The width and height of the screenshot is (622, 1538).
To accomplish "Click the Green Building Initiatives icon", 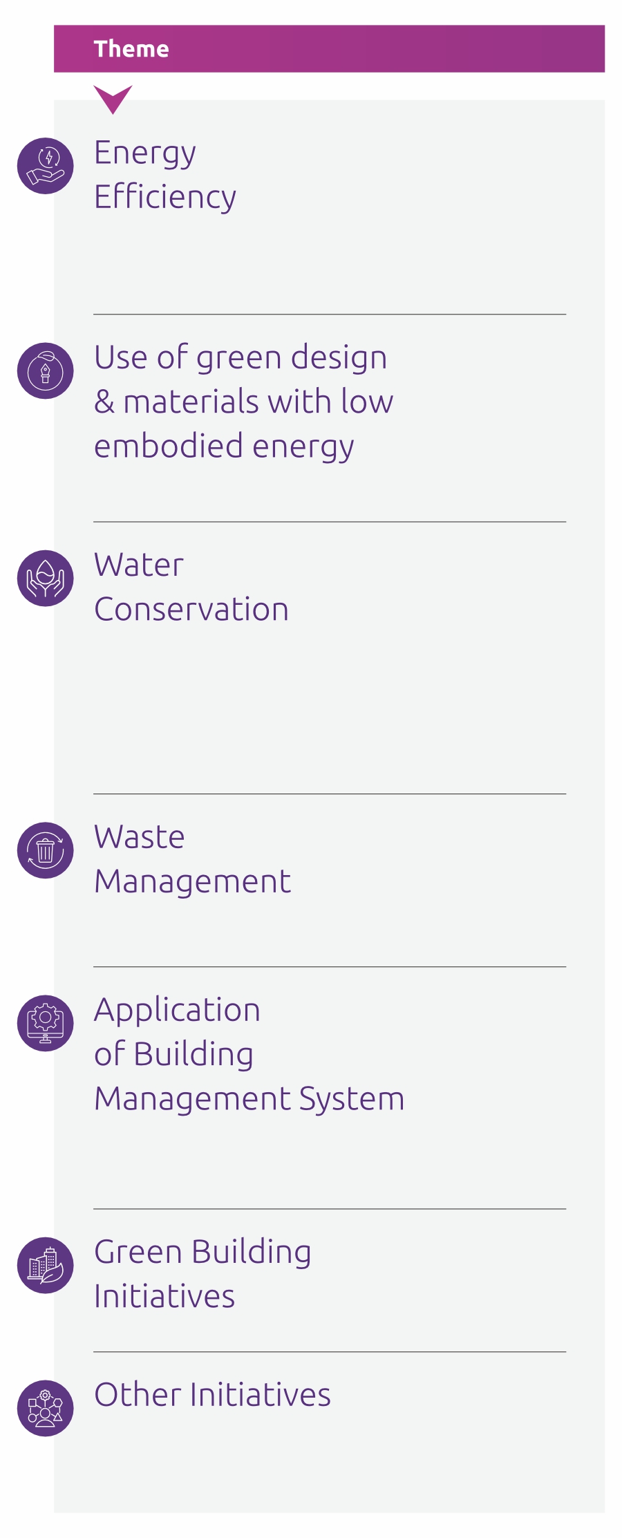I will (46, 1265).
